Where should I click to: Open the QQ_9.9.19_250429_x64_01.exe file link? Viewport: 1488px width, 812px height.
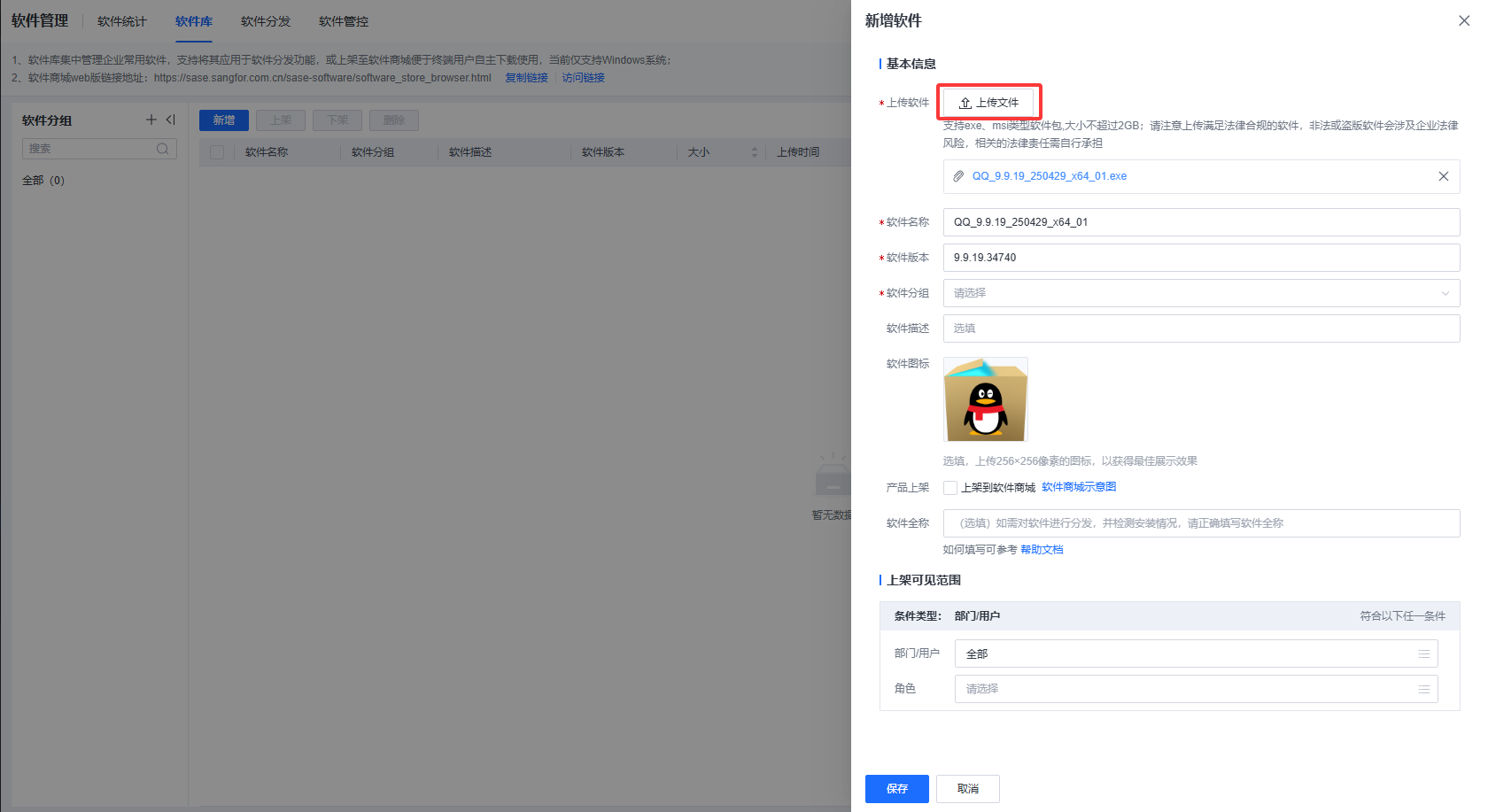(x=1050, y=176)
